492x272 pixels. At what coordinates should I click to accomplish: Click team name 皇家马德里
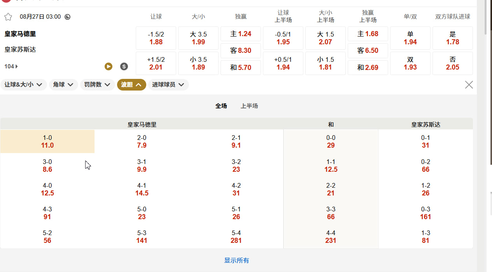pos(20,34)
